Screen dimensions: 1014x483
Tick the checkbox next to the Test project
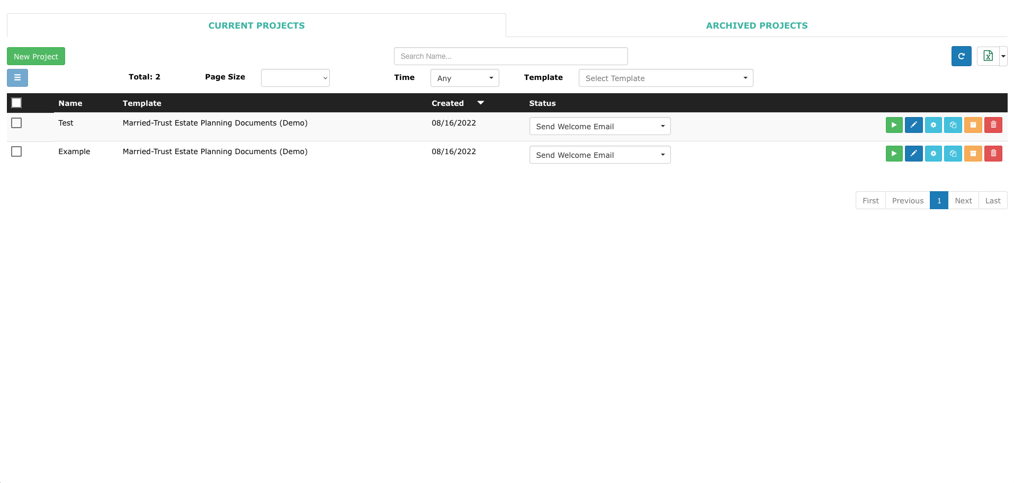(x=16, y=123)
